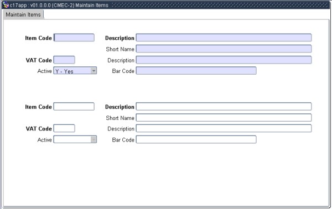
Task: Focus the second record's Bar Code field
Action: [x=196, y=139]
